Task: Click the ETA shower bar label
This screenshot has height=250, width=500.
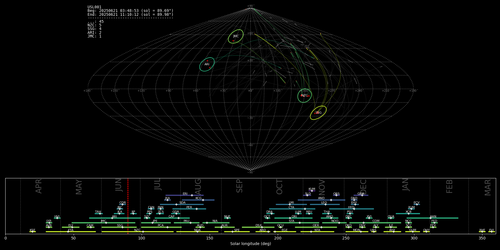Action: (71, 230)
